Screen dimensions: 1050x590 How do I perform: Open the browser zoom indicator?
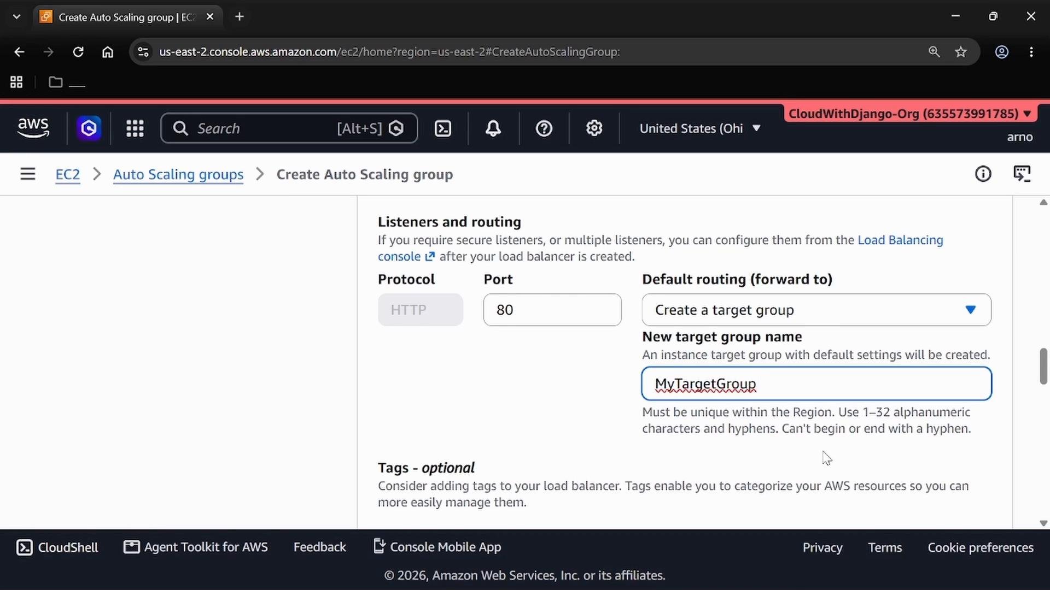tap(934, 52)
